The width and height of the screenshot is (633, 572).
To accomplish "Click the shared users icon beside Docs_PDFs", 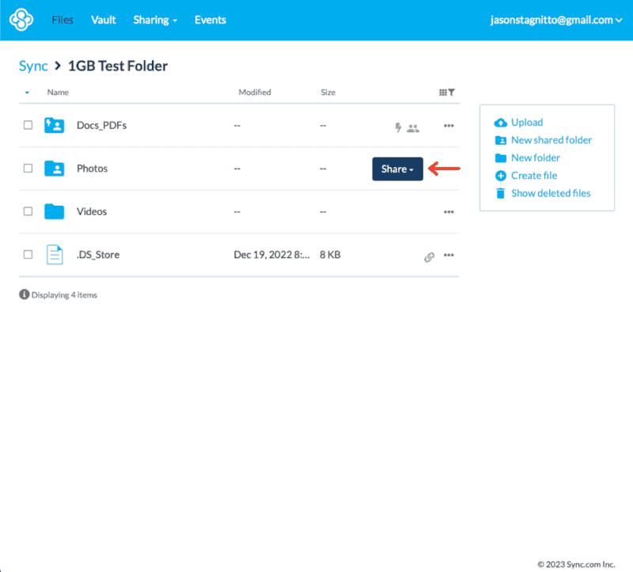I will 413,127.
